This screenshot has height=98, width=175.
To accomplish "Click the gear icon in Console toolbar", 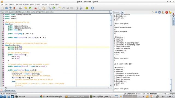I will tap(159, 12).
